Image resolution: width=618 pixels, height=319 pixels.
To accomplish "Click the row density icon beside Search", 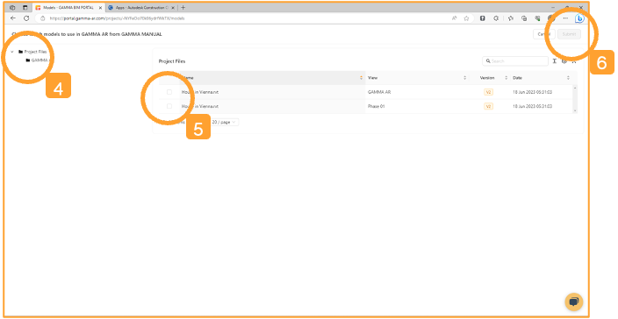I will [x=554, y=61].
